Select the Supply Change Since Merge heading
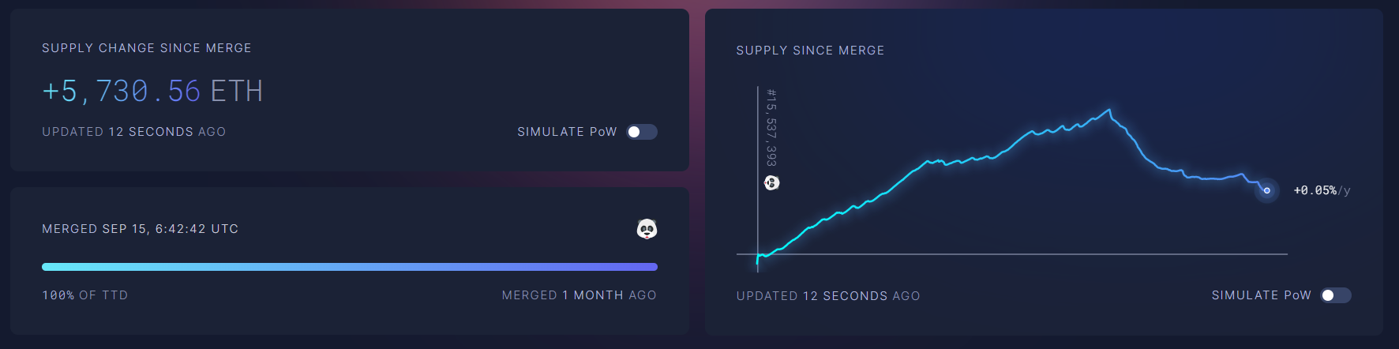1399x349 pixels. 146,48
